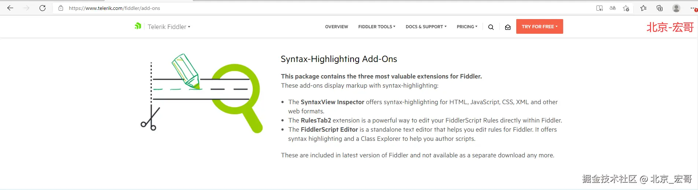Open the translate page icon

tap(613, 8)
